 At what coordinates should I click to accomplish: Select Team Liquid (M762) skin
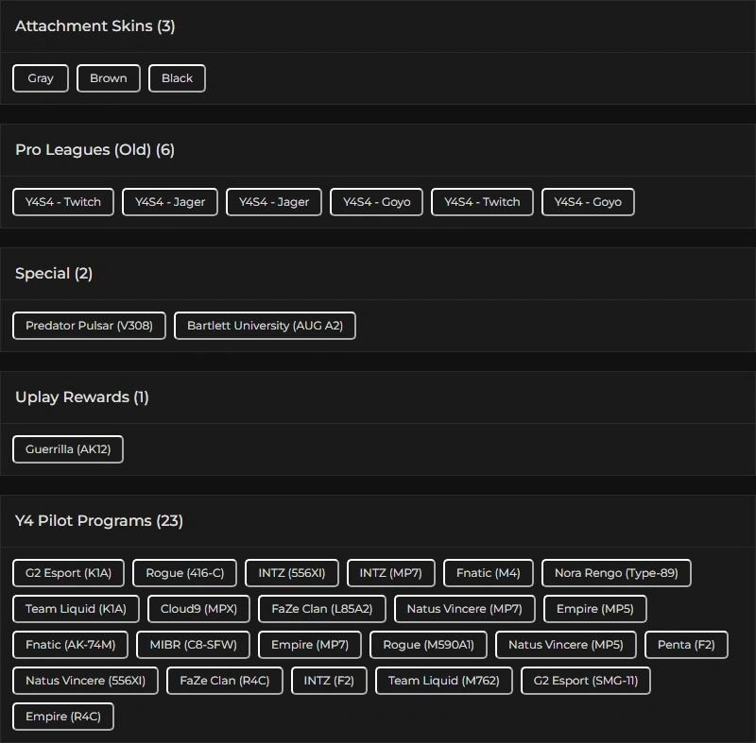(x=444, y=681)
